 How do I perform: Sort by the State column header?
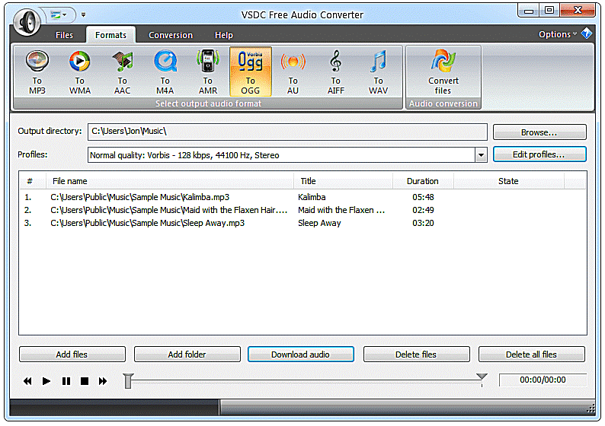508,181
